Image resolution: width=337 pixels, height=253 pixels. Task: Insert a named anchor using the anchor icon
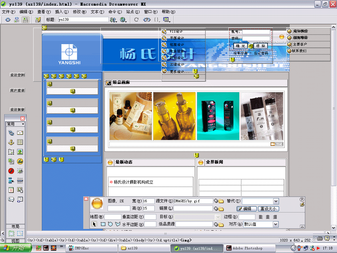11,142
